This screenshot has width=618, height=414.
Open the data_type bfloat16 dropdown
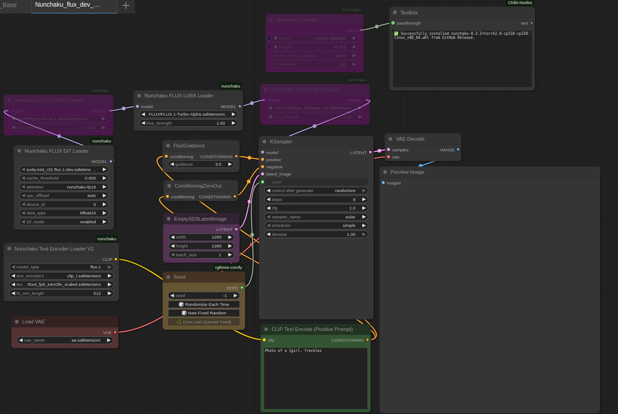(64, 213)
